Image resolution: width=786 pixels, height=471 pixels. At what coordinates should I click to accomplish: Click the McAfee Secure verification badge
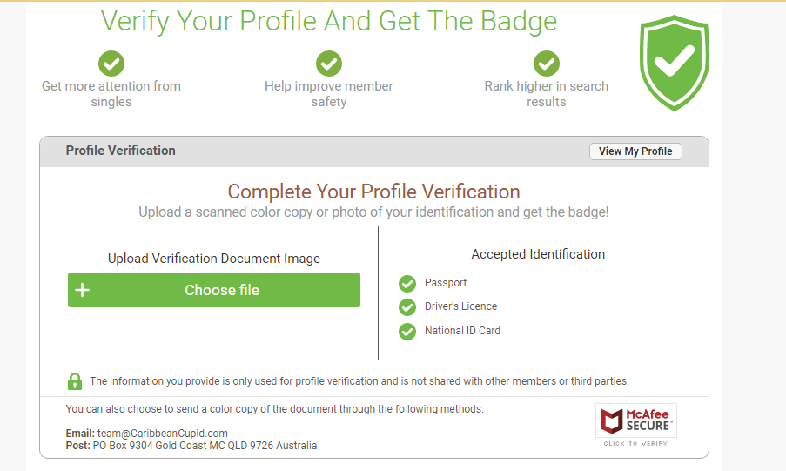[x=636, y=421]
